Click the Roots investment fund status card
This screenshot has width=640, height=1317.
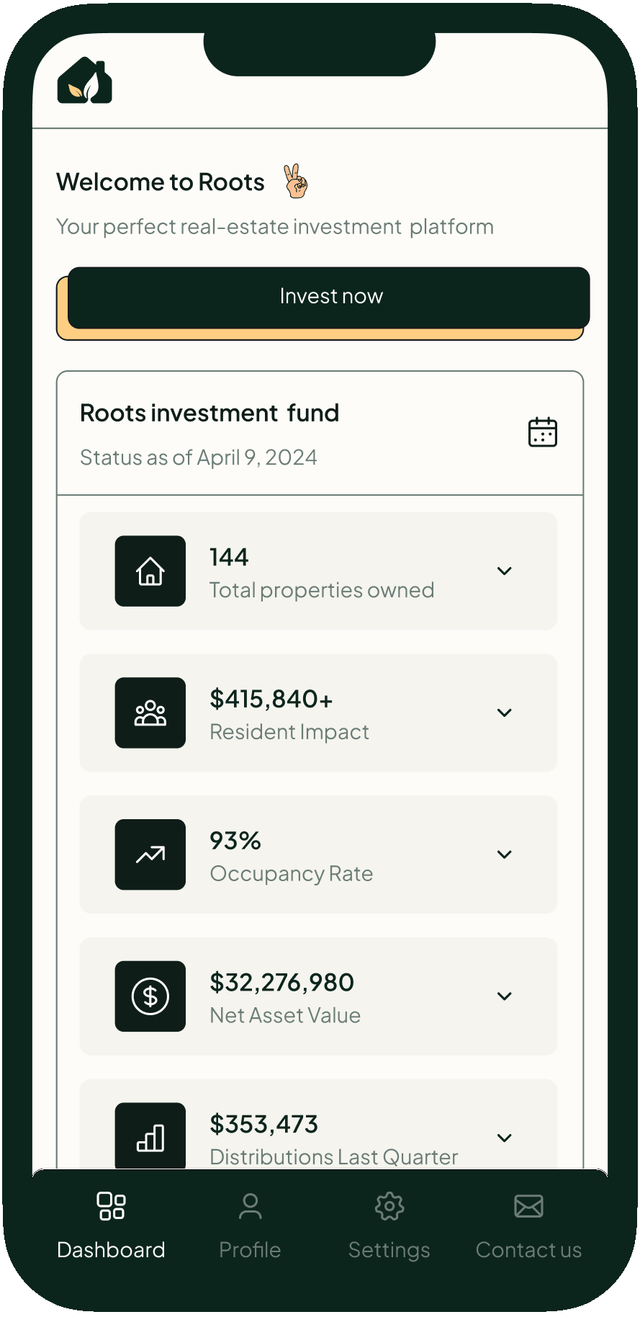click(320, 432)
